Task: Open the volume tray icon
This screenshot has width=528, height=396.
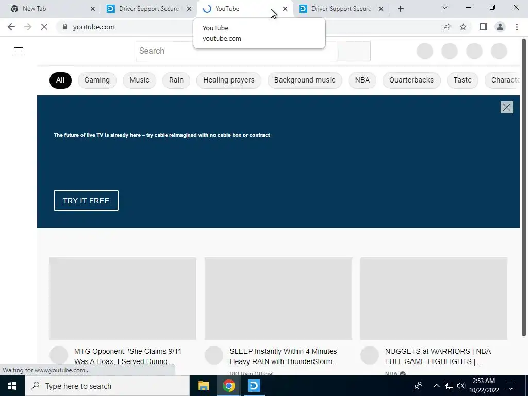Action: tap(461, 386)
